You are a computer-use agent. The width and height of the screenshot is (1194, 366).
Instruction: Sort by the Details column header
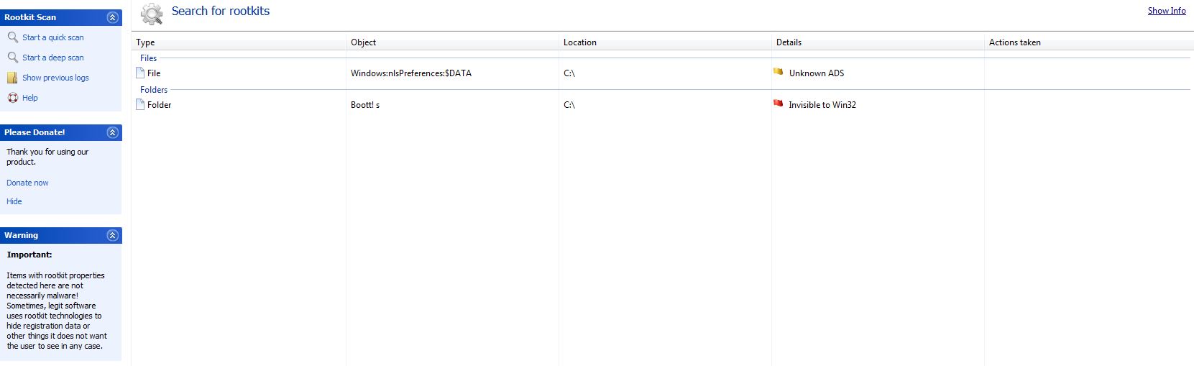click(878, 42)
